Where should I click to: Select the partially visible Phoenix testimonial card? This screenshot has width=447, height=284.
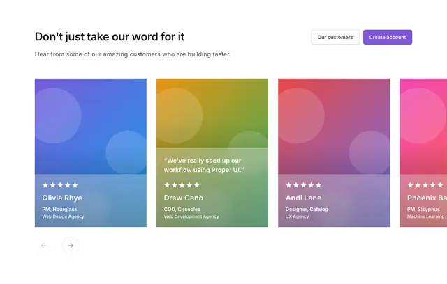coord(423,153)
